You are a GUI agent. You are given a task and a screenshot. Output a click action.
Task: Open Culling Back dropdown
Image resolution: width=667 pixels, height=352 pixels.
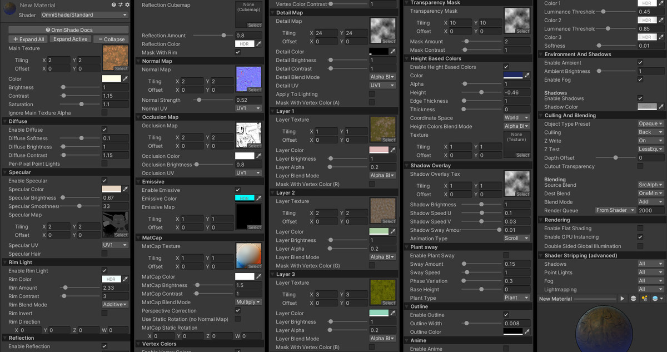(x=650, y=132)
